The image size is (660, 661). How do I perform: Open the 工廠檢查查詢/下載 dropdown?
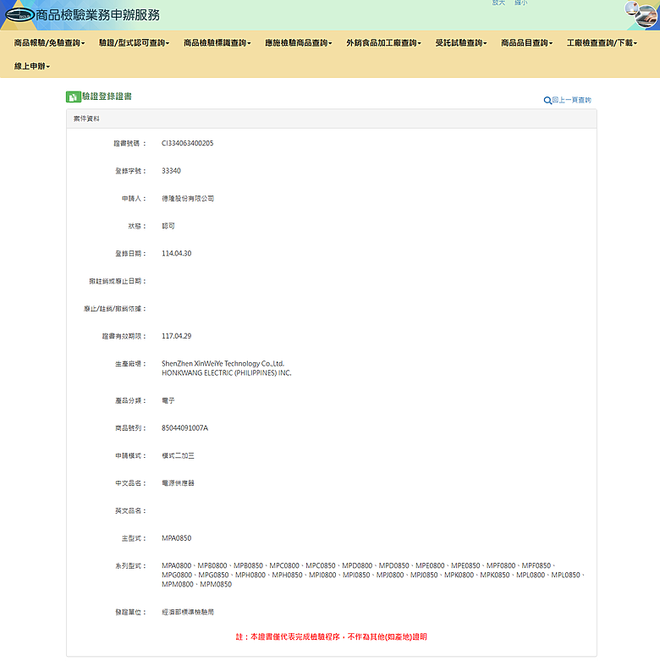(602, 43)
